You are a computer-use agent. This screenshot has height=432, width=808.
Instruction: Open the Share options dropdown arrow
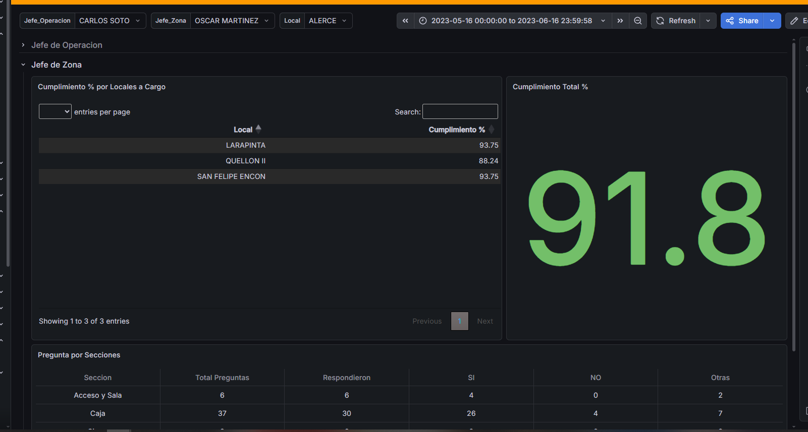coord(772,21)
